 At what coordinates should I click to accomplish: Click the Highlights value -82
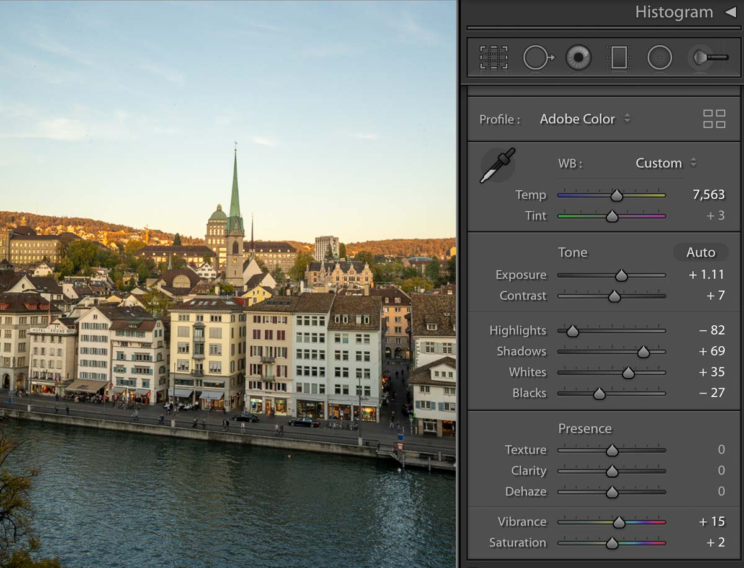(x=712, y=330)
